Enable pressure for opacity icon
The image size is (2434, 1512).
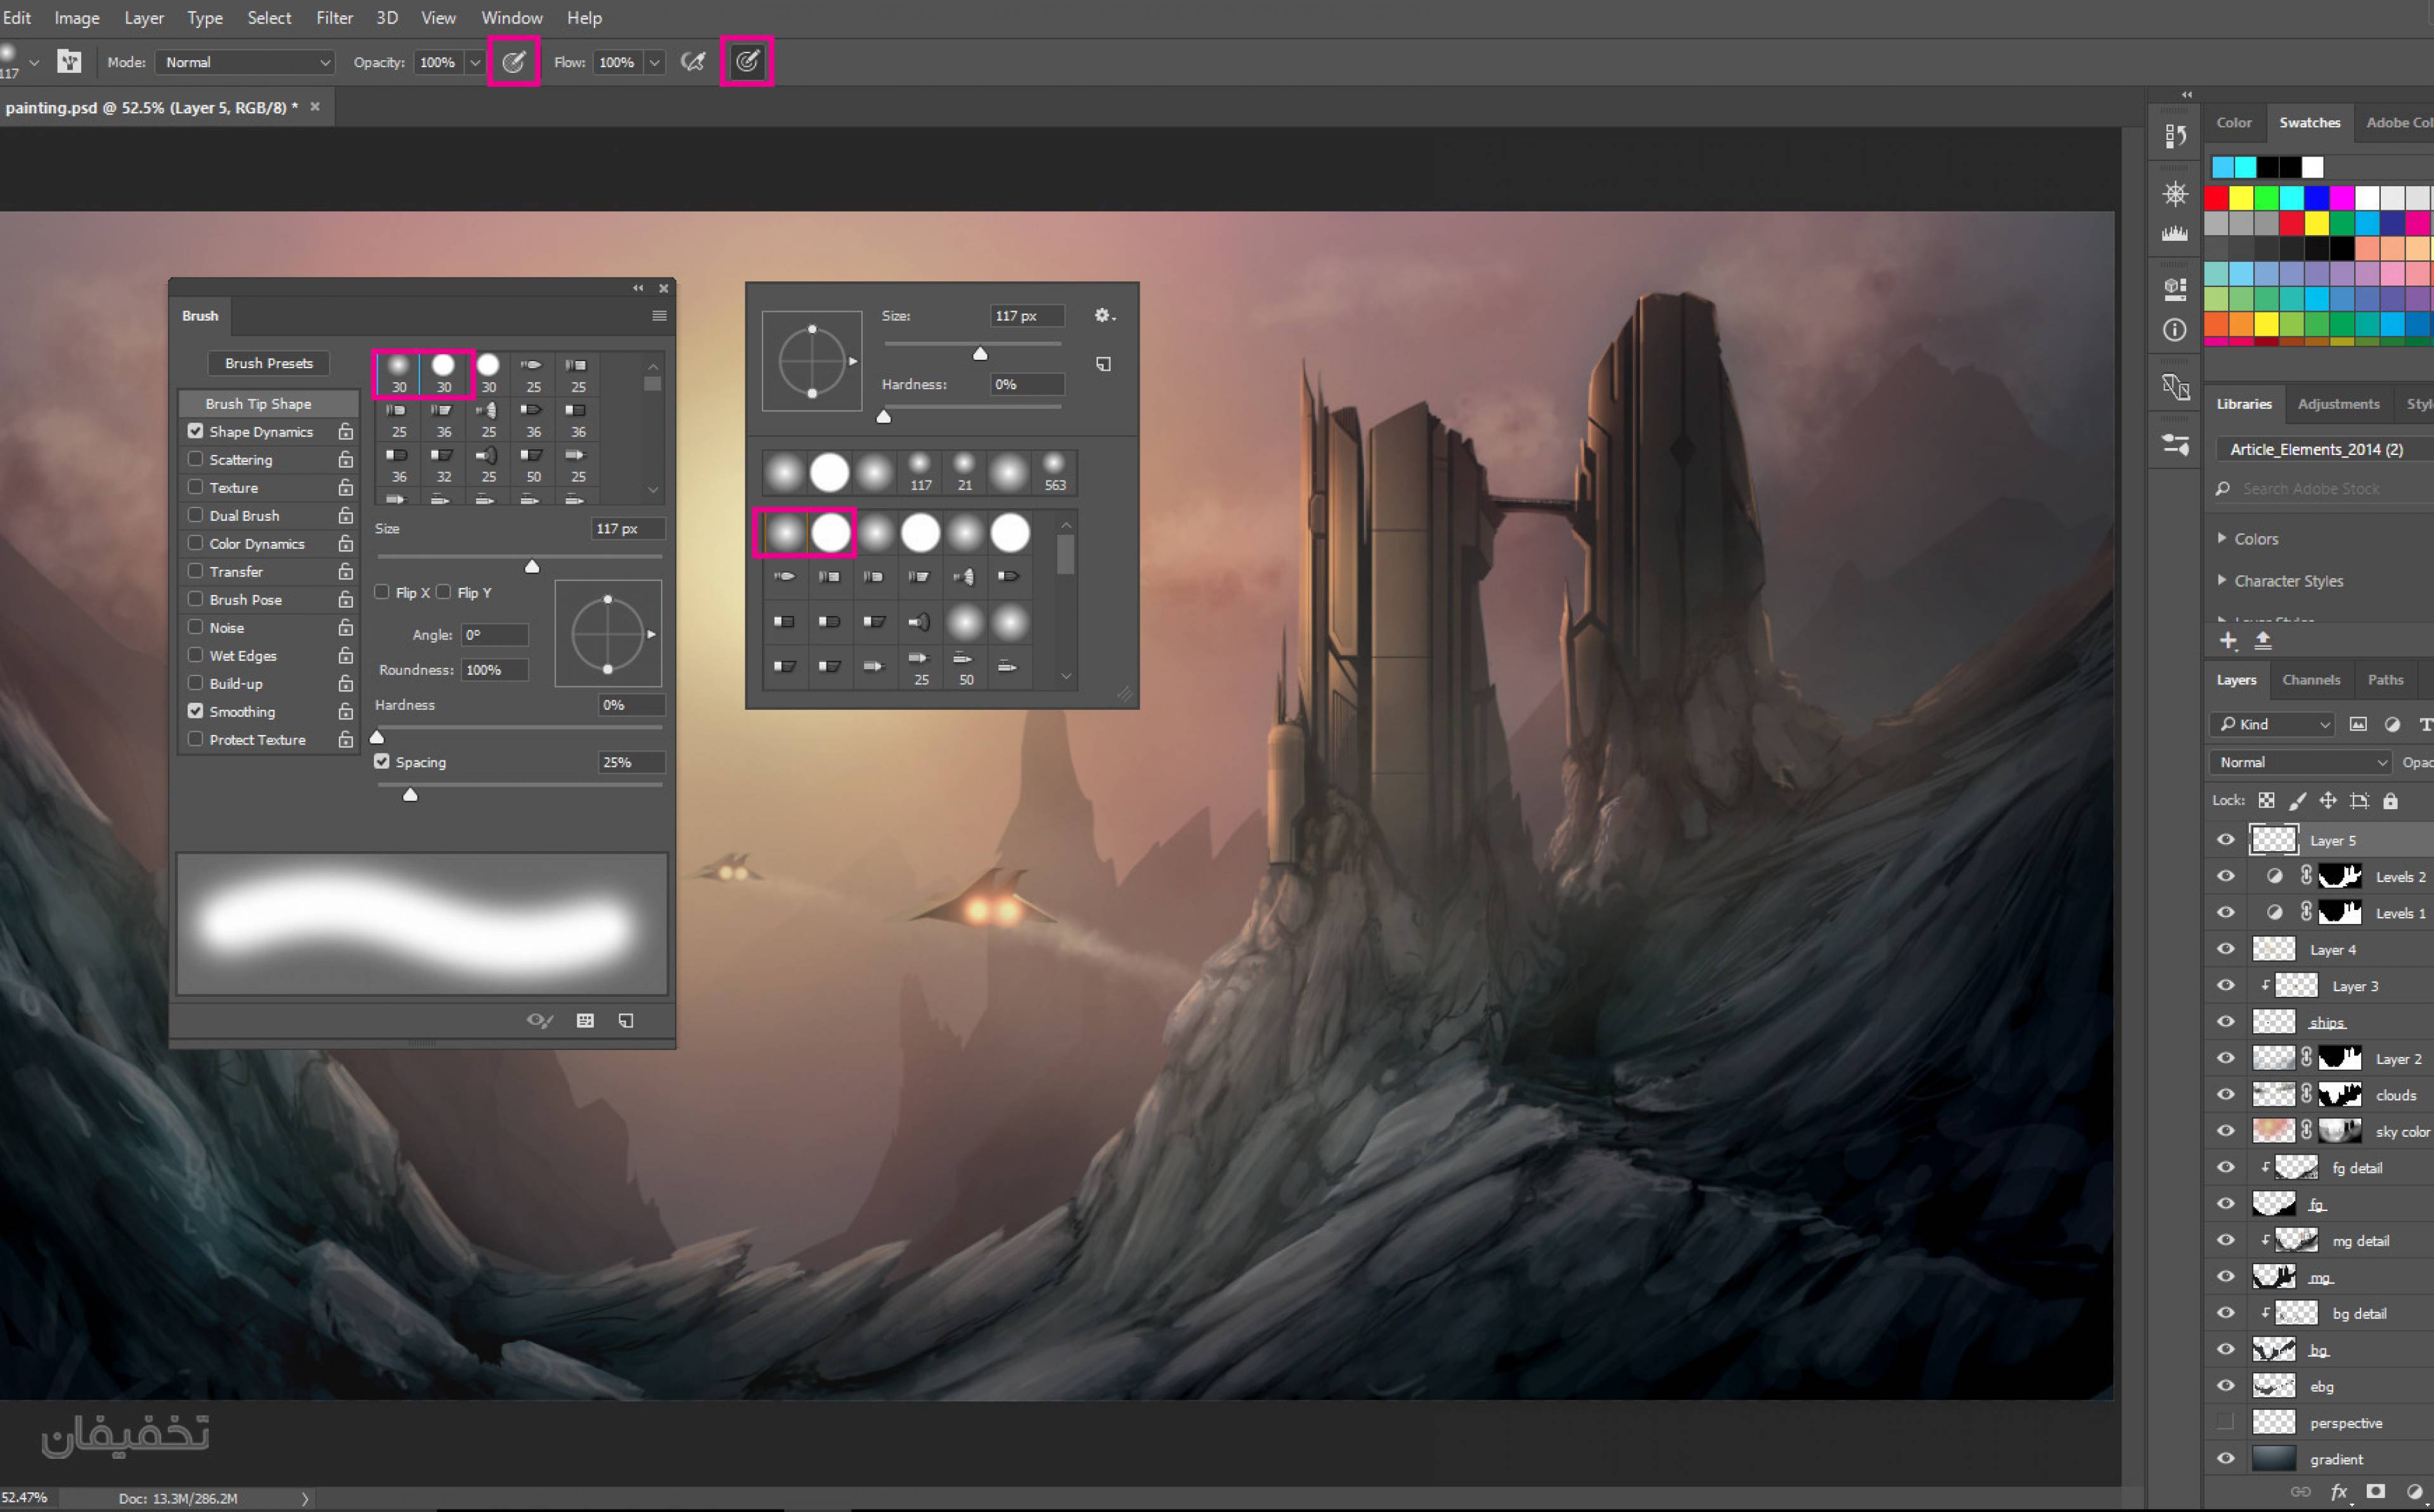pos(514,62)
